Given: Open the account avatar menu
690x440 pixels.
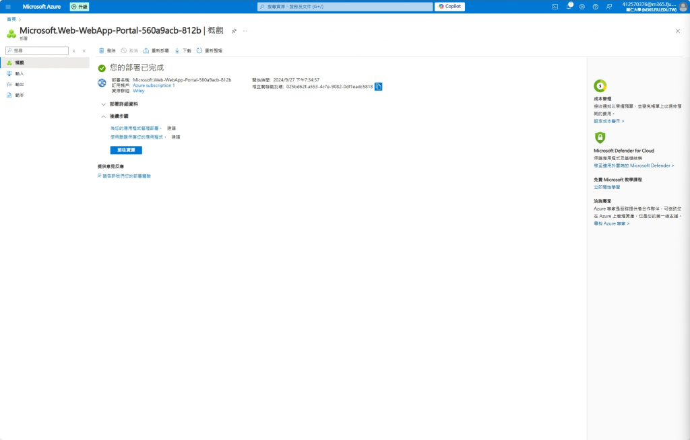Looking at the screenshot, I should 683,7.
